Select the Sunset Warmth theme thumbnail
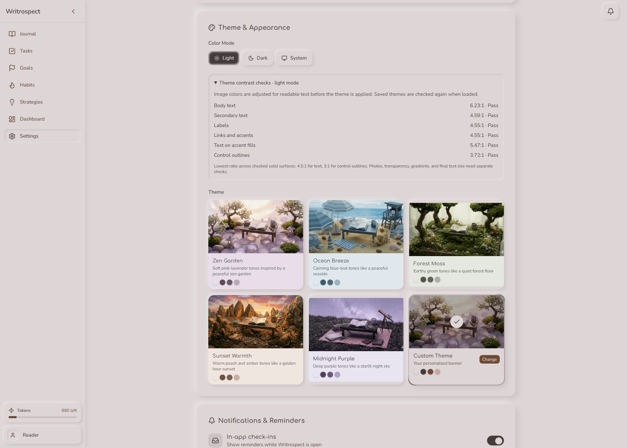The image size is (627, 448). 256,322
